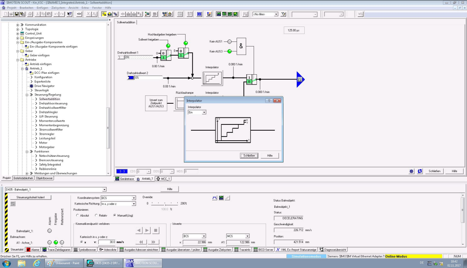Click Hilfe button beside Bahnobjekt dropdown
Screen dimensions: 467x268
click(170, 189)
